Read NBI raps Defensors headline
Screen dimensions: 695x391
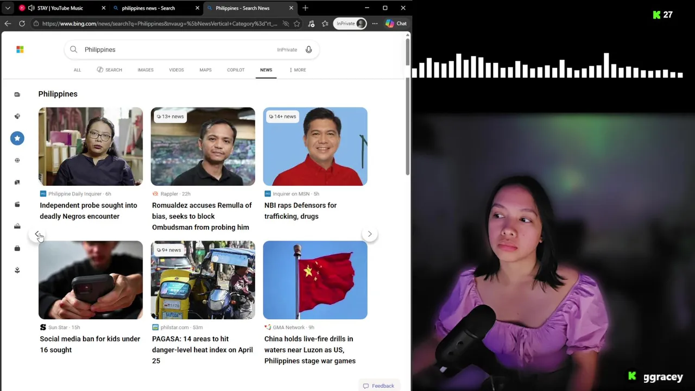[300, 211]
